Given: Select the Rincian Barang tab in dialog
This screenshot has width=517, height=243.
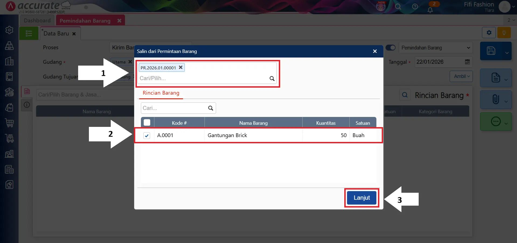Looking at the screenshot, I should (x=161, y=93).
